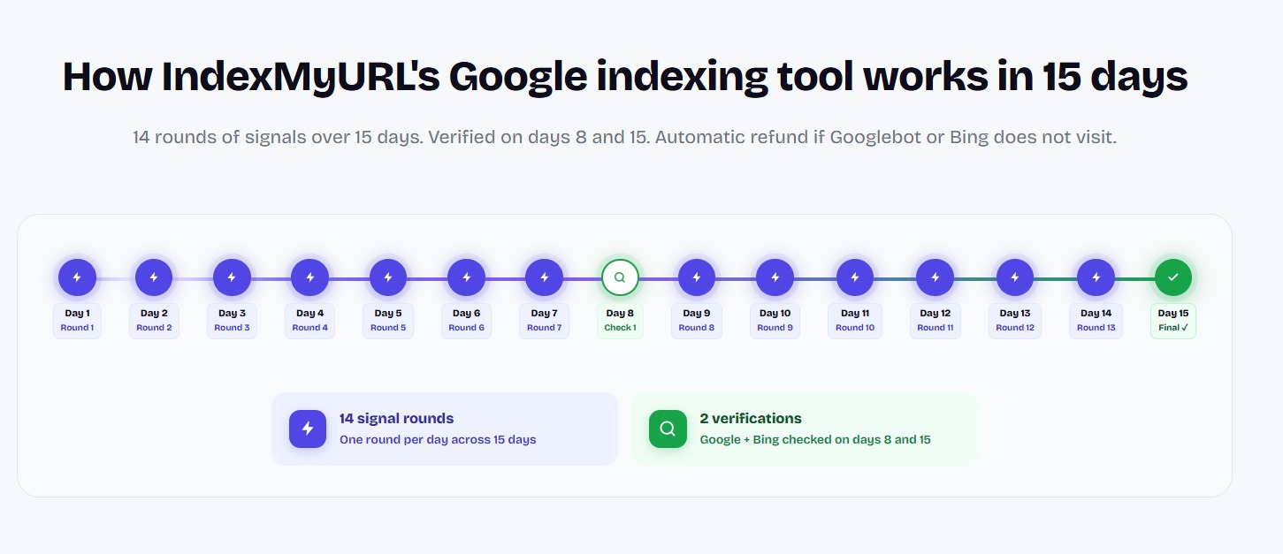Select the Day 4 lightning bolt circle
Viewport: 1283px width, 554px height.
pyautogui.click(x=309, y=277)
